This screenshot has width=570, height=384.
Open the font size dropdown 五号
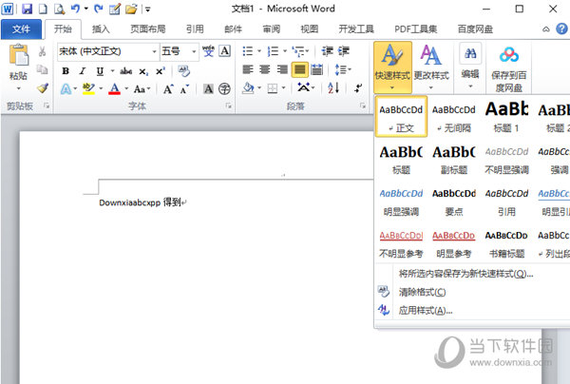tap(180, 51)
